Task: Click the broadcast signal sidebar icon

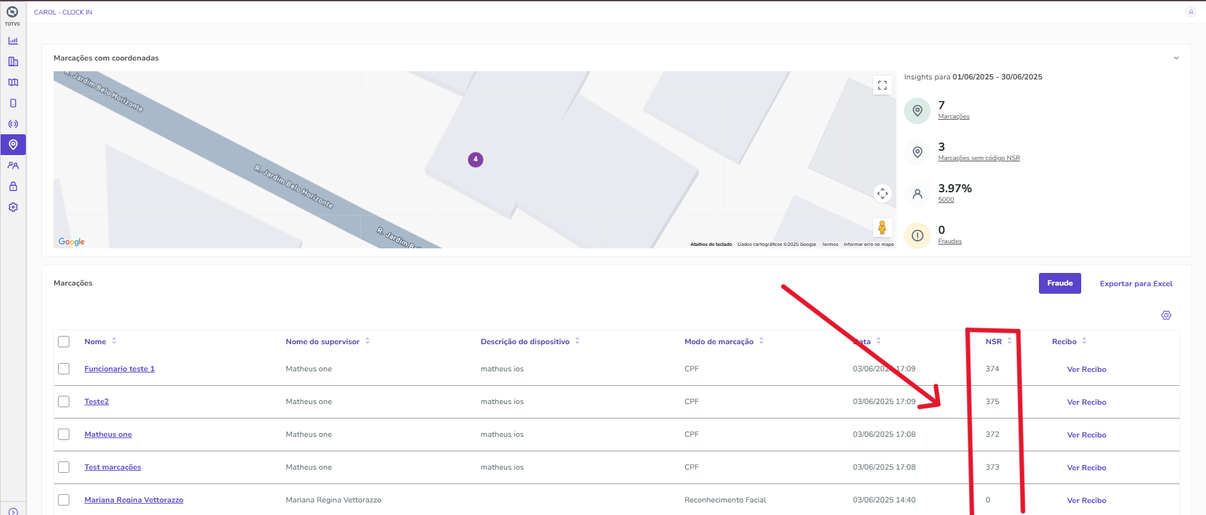Action: (13, 124)
